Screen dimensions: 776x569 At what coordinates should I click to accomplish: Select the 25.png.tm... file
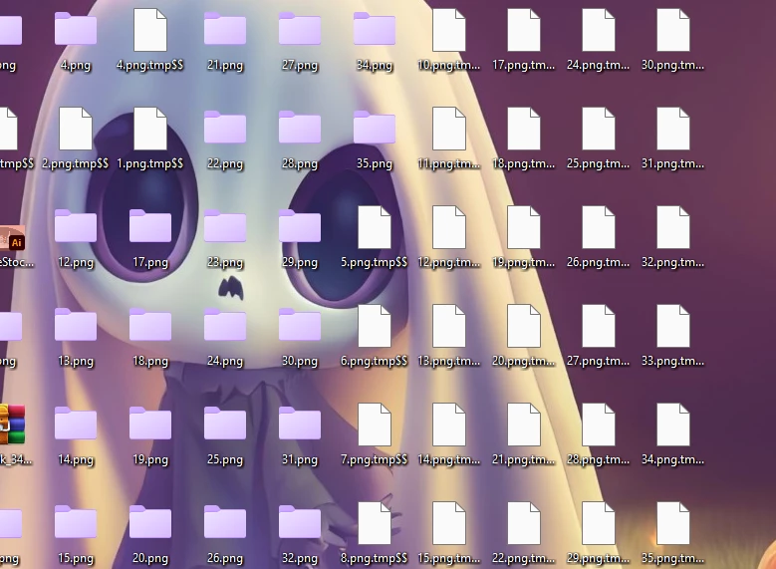(x=599, y=129)
